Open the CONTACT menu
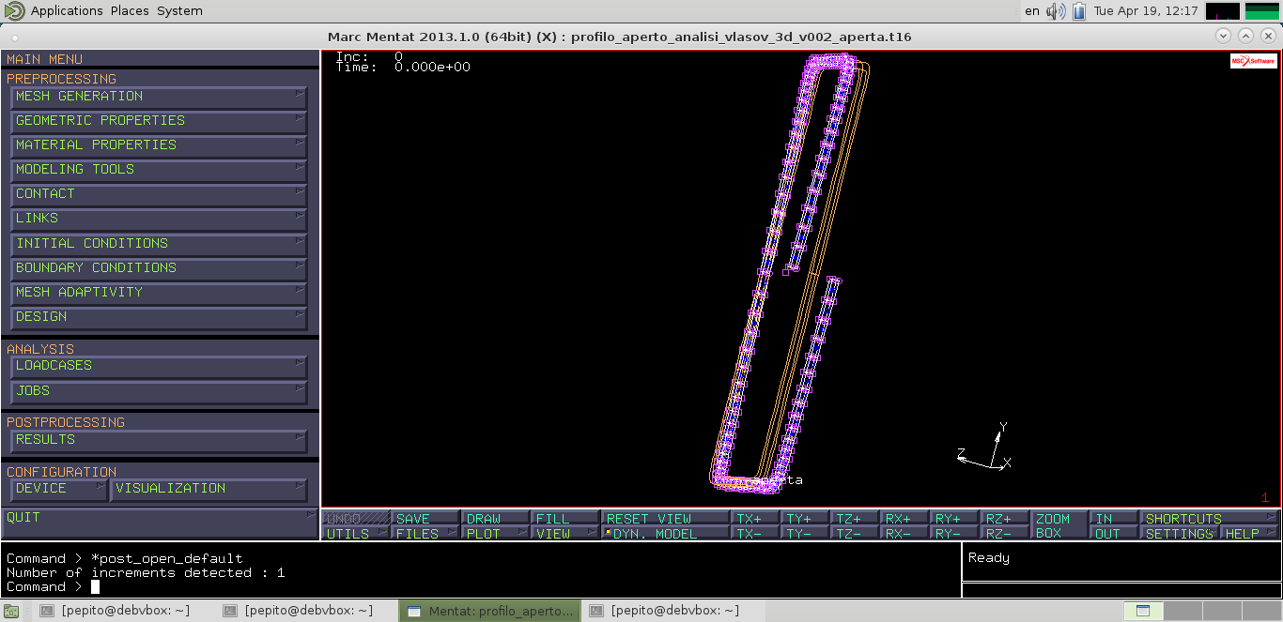Screen dimensions: 1283x622 coord(159,194)
